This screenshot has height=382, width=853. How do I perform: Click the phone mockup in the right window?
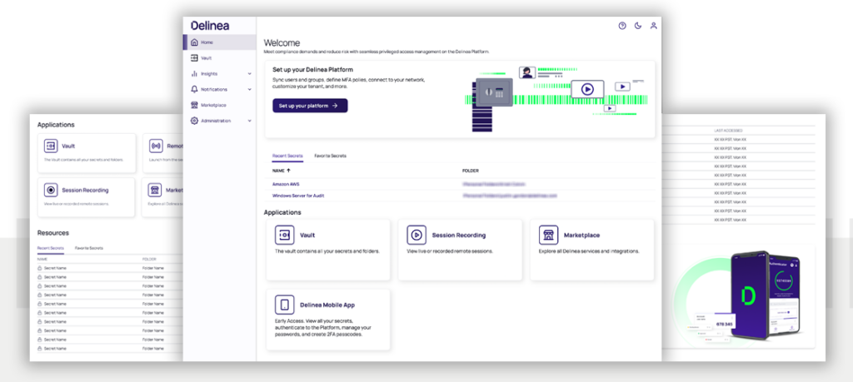click(767, 295)
